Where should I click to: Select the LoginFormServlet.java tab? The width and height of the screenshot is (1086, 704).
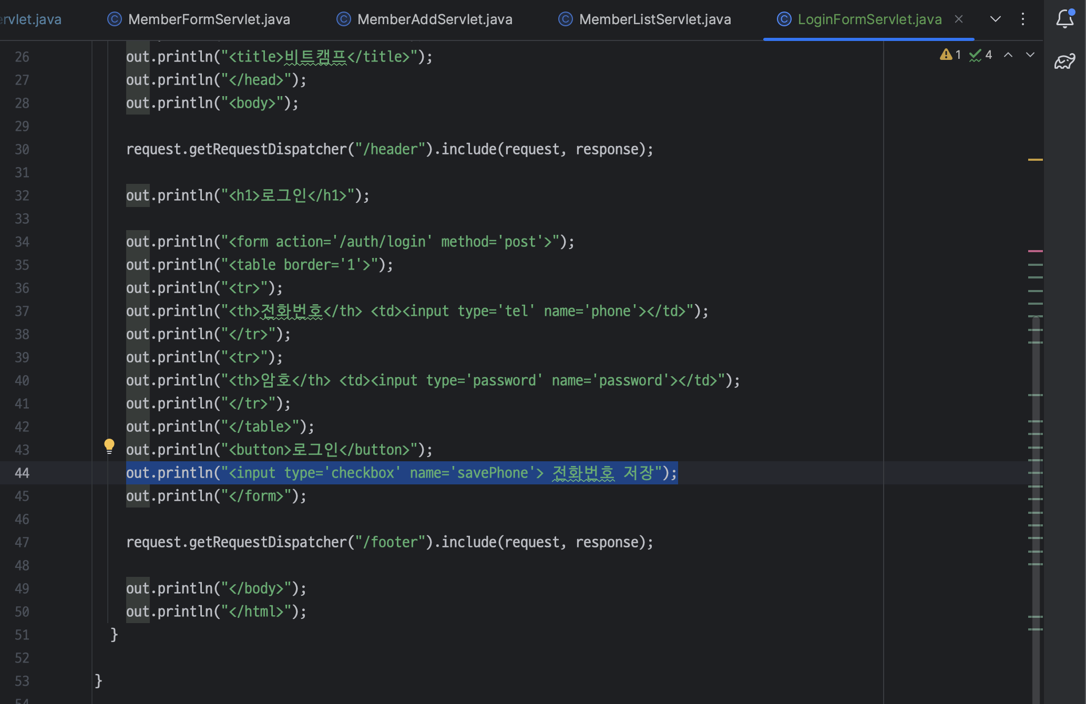pos(869,19)
